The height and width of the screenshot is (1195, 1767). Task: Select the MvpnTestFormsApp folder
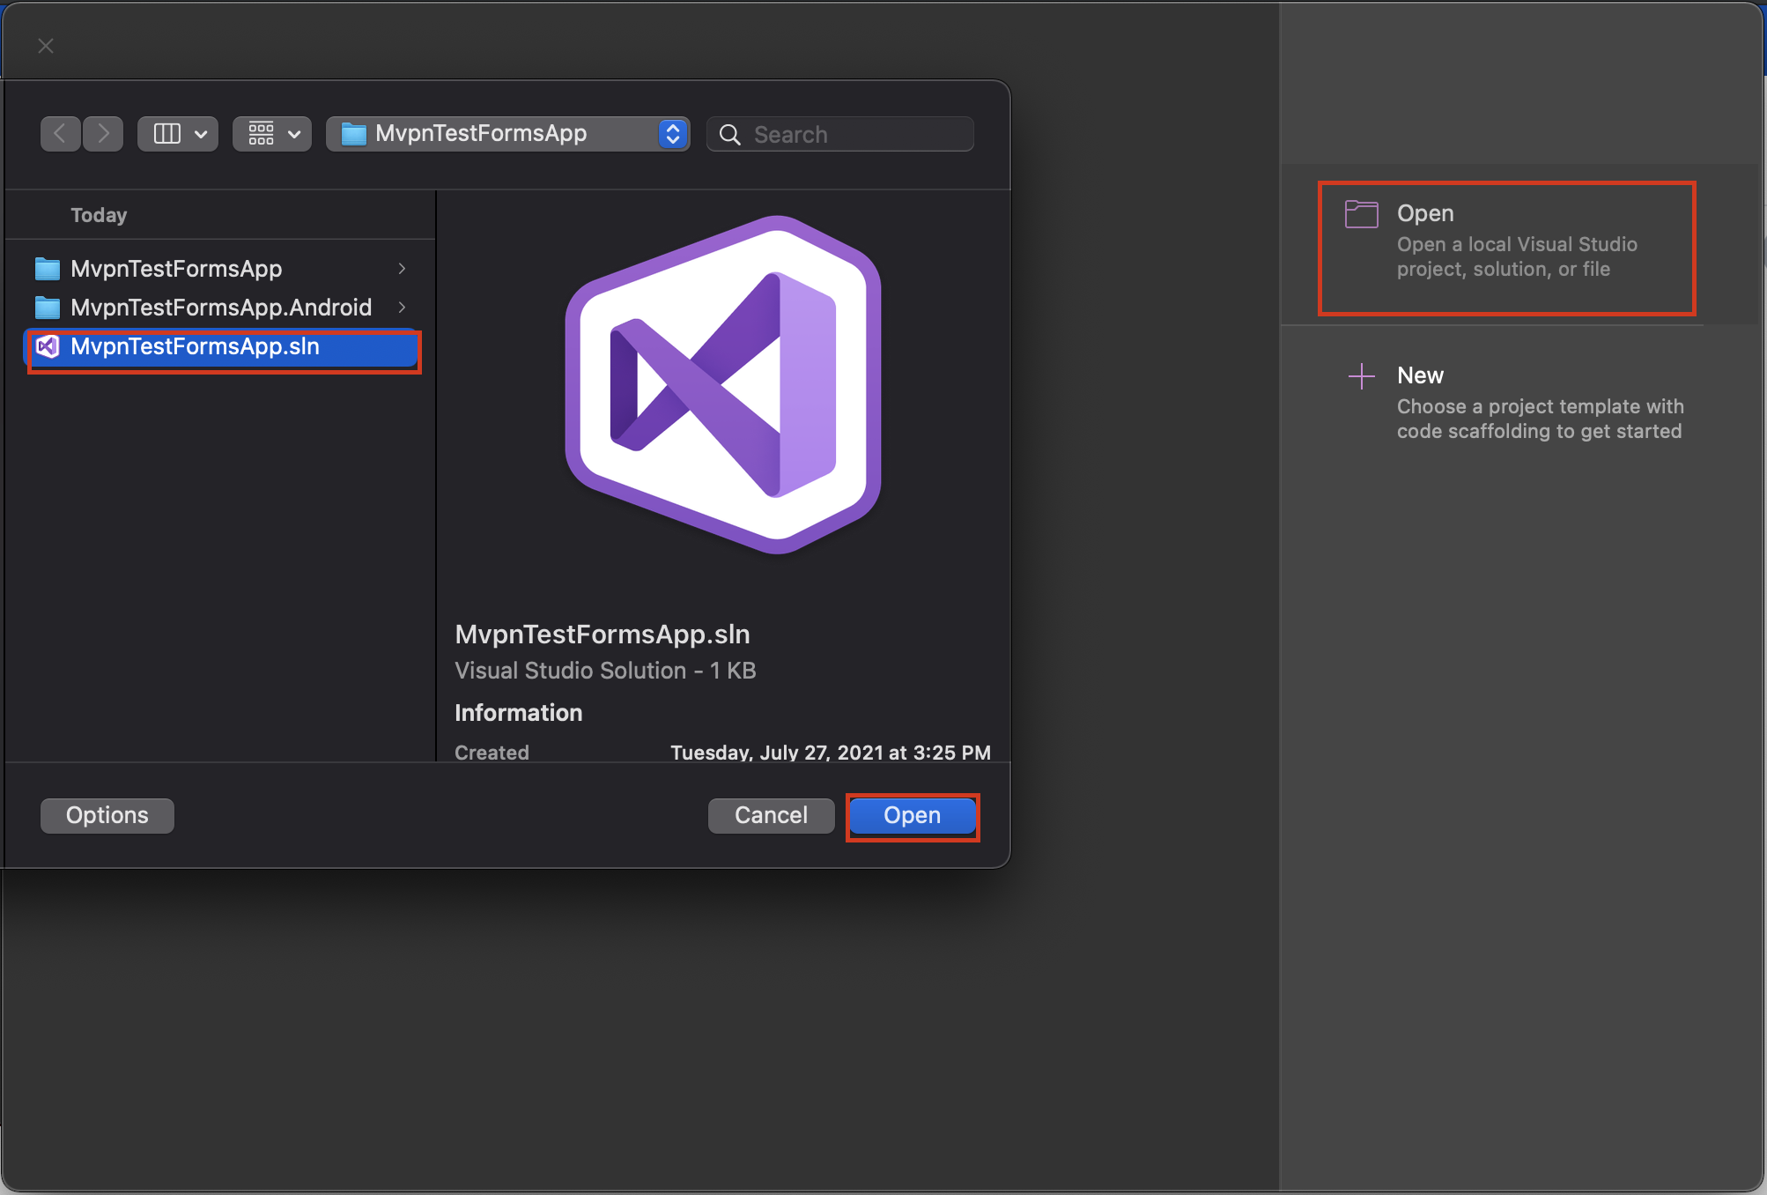coord(176,269)
